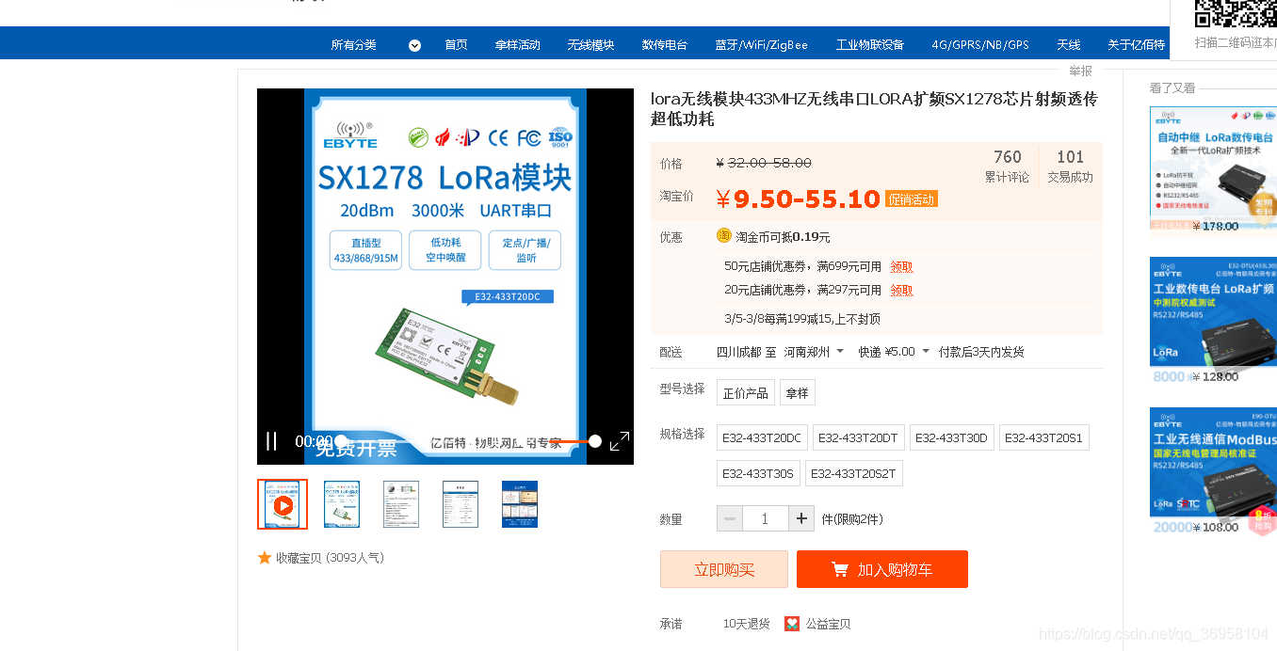
Task: Select the fourth product thumbnail
Action: click(x=461, y=504)
